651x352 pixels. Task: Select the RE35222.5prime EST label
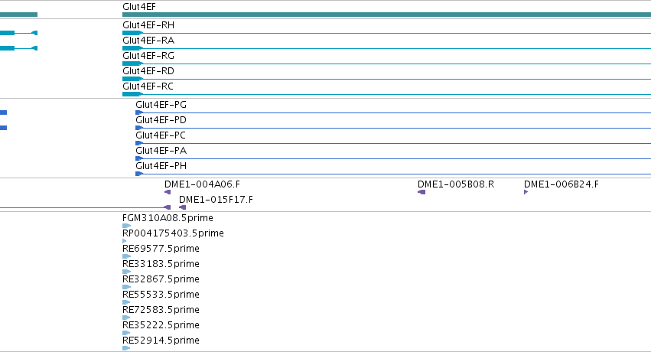coord(161,325)
